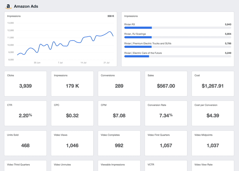Click the Units Sold metric card
This screenshot has width=239, height=171.
click(x=25, y=143)
